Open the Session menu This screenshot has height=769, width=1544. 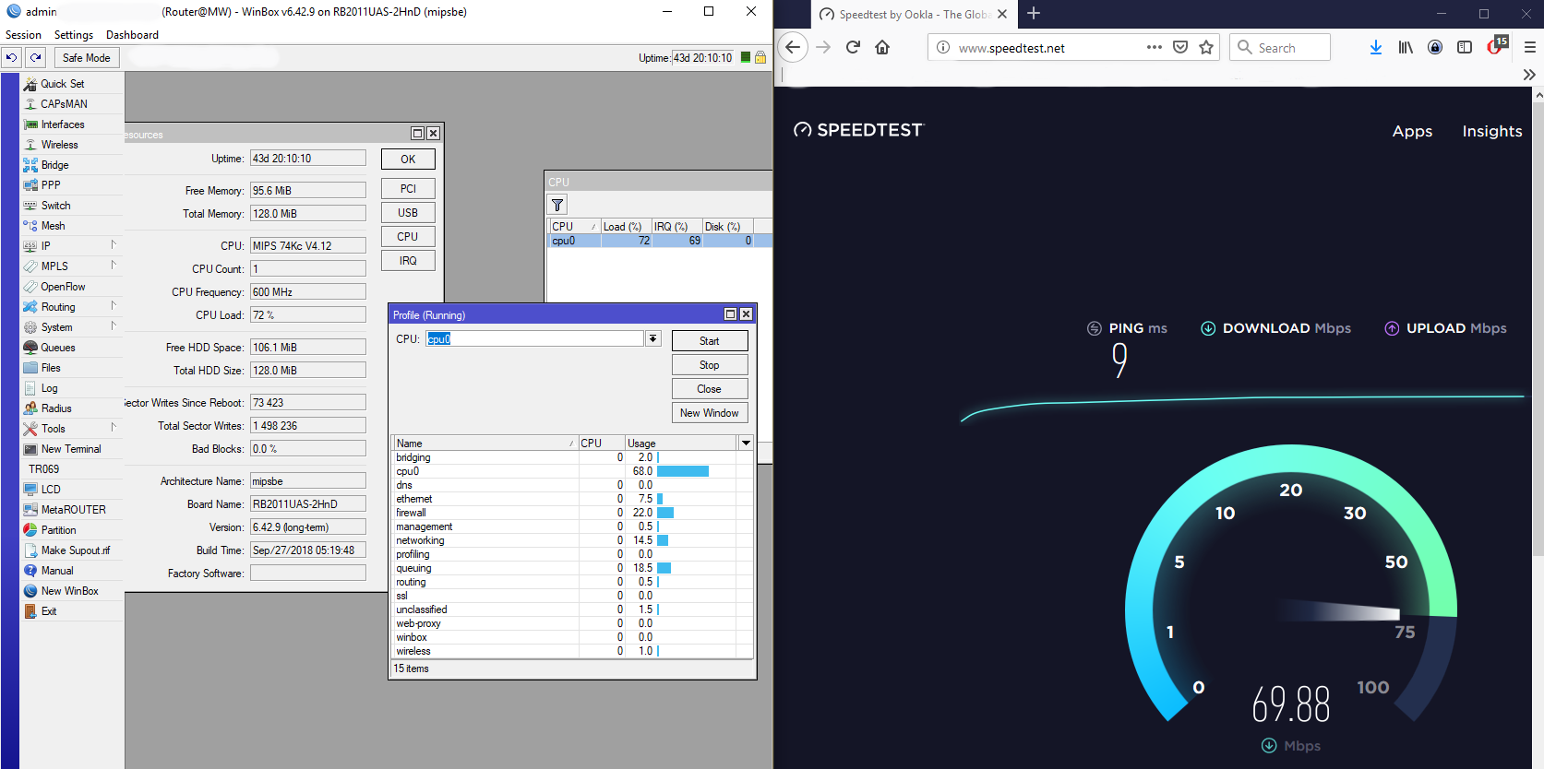coord(23,35)
